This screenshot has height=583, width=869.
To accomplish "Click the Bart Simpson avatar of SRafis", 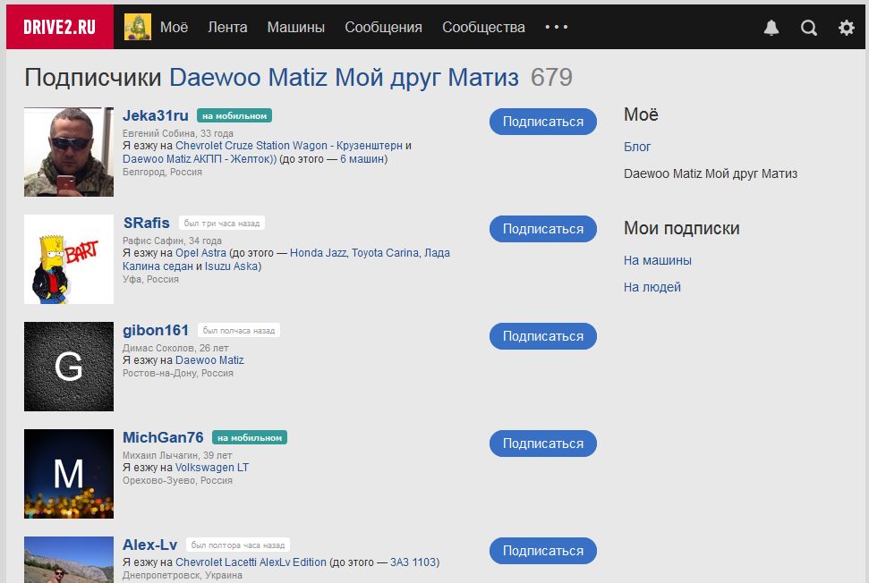I will click(69, 259).
